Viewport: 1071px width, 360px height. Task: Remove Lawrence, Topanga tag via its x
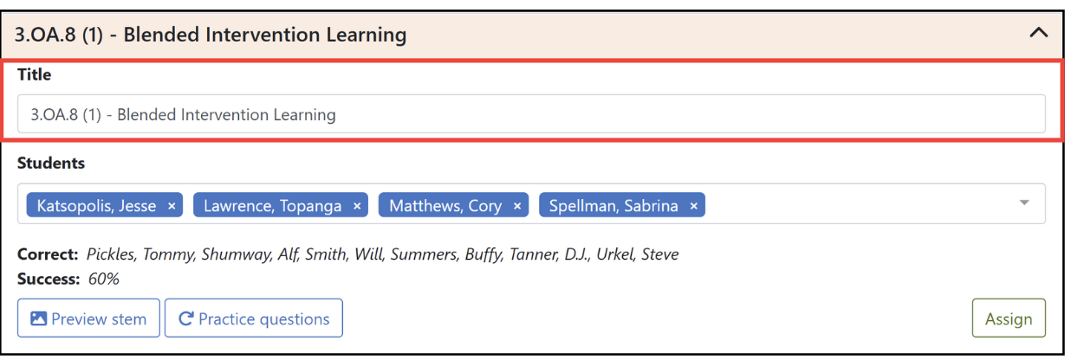357,206
